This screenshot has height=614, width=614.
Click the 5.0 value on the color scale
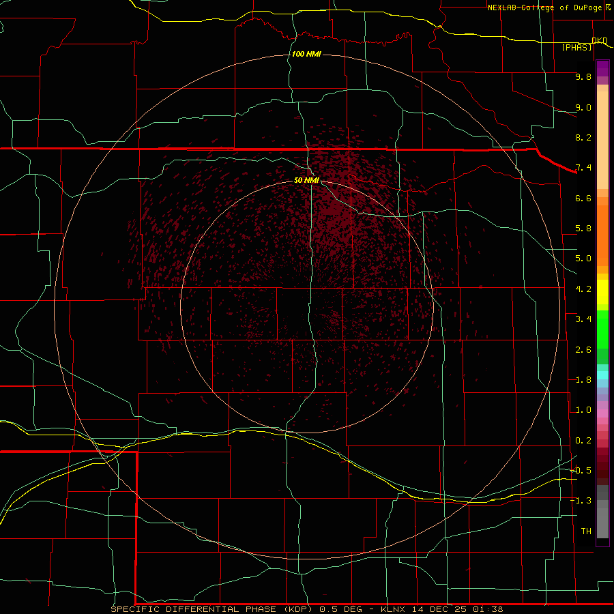click(583, 259)
